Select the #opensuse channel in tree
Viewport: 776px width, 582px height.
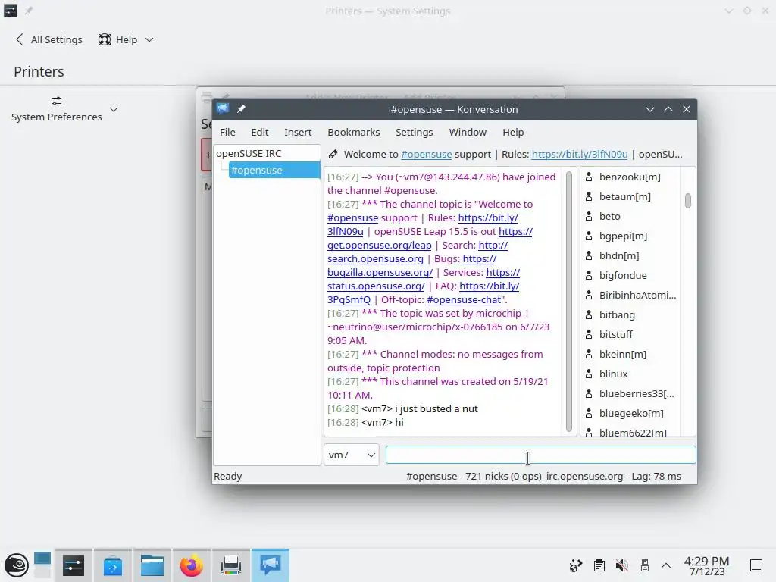(274, 171)
